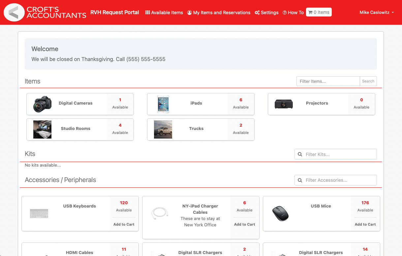Image resolution: width=402 pixels, height=256 pixels.
Task: Open the shopping cart showing 0 Items
Action: tap(319, 12)
